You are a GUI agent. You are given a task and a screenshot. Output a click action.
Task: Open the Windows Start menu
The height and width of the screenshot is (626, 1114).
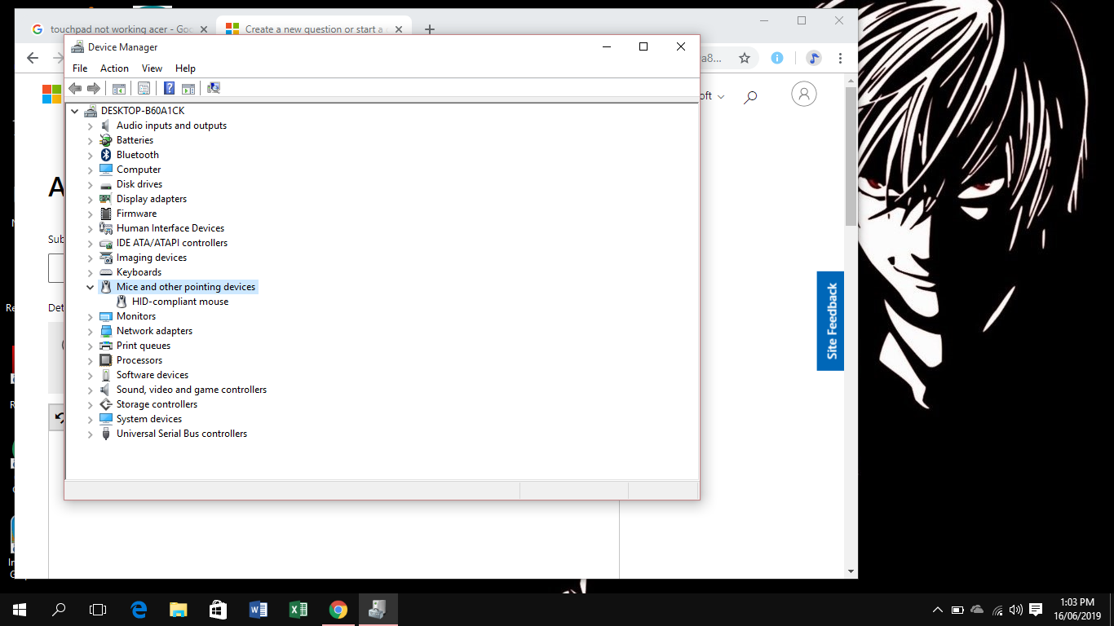pos(20,609)
